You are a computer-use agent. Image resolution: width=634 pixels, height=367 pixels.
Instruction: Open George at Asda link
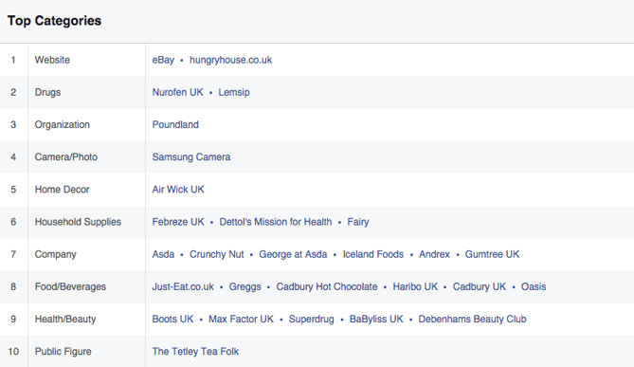pyautogui.click(x=293, y=254)
